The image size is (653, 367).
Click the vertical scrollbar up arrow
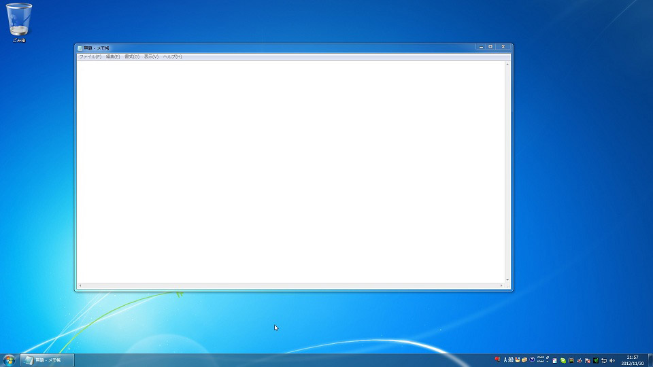507,64
